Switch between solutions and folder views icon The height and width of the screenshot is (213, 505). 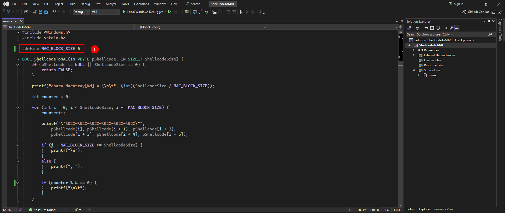coord(409,28)
